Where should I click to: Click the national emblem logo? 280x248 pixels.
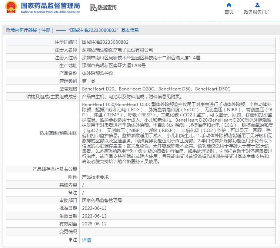click(11, 7)
